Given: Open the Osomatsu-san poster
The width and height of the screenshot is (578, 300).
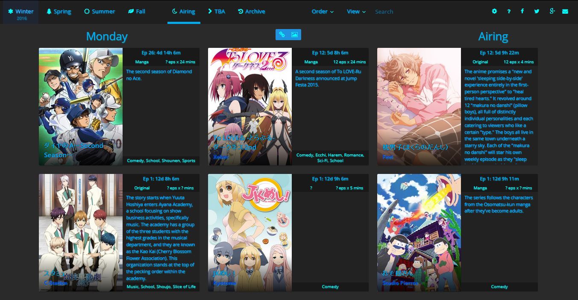Looking at the screenshot, I should (x=419, y=232).
